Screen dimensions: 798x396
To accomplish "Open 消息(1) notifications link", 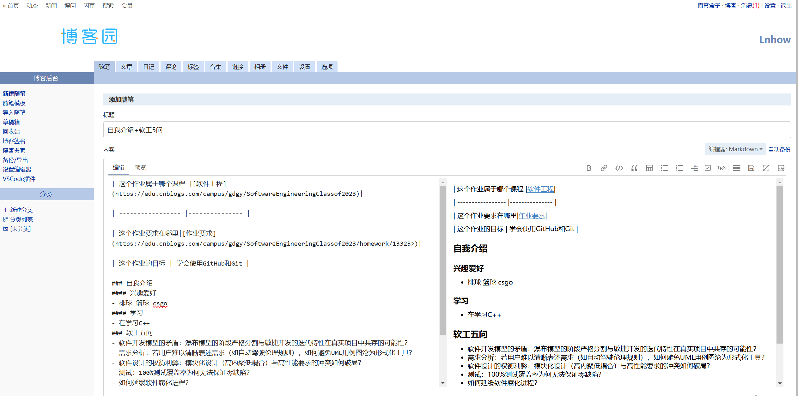I will pyautogui.click(x=750, y=5).
